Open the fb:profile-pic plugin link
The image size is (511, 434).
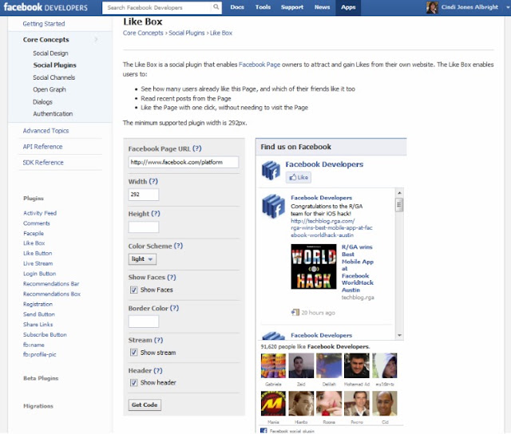[39, 354]
